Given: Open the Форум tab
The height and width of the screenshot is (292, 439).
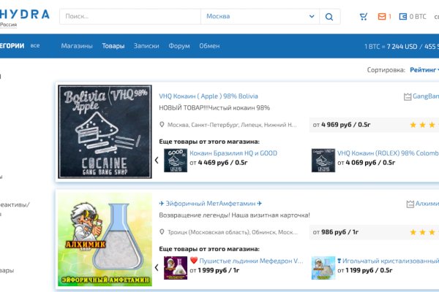Looking at the screenshot, I should [179, 46].
